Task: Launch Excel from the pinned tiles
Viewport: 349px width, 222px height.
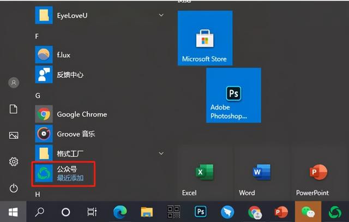Action: (205, 173)
